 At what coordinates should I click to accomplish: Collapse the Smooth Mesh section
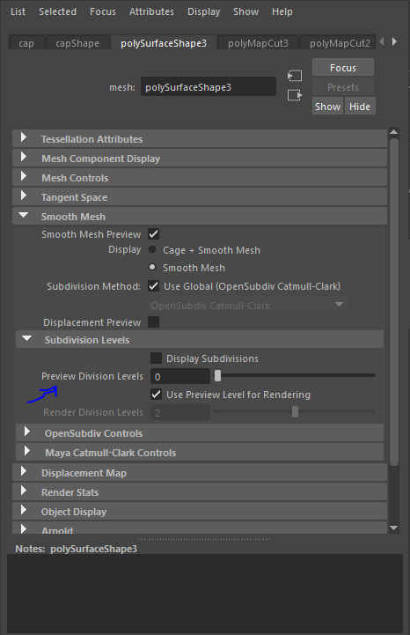[x=200, y=217]
